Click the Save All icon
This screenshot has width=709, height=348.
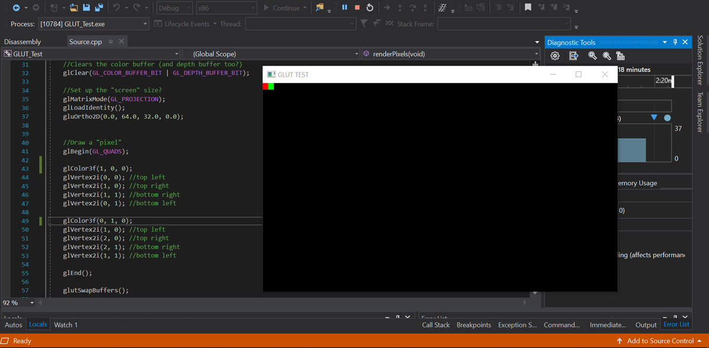(99, 8)
